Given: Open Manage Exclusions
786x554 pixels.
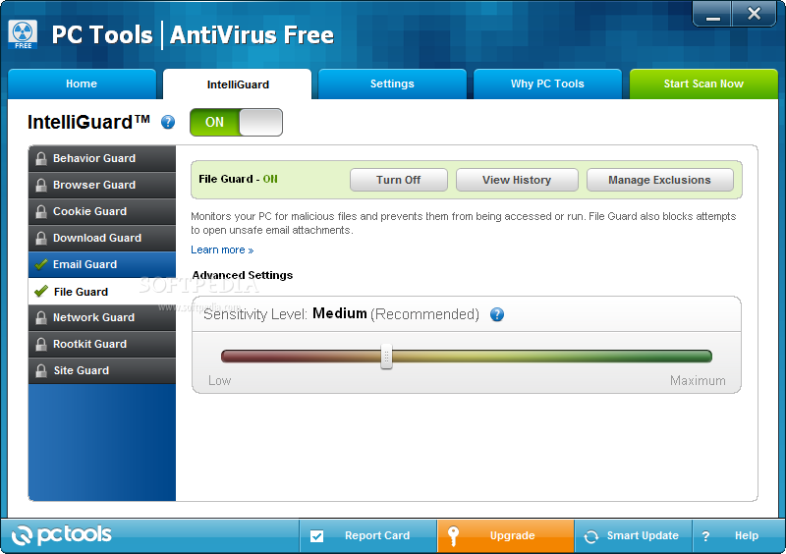Looking at the screenshot, I should tap(659, 180).
